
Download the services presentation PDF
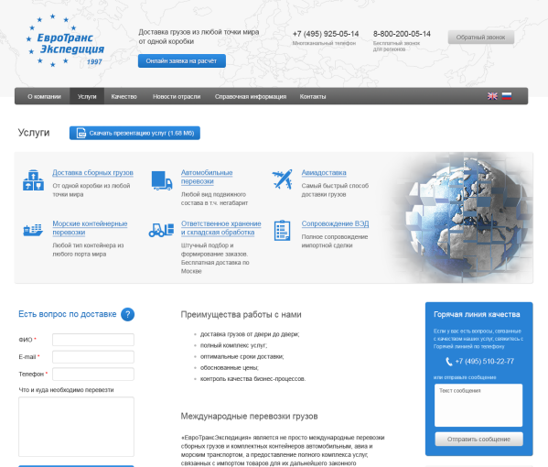tap(134, 133)
